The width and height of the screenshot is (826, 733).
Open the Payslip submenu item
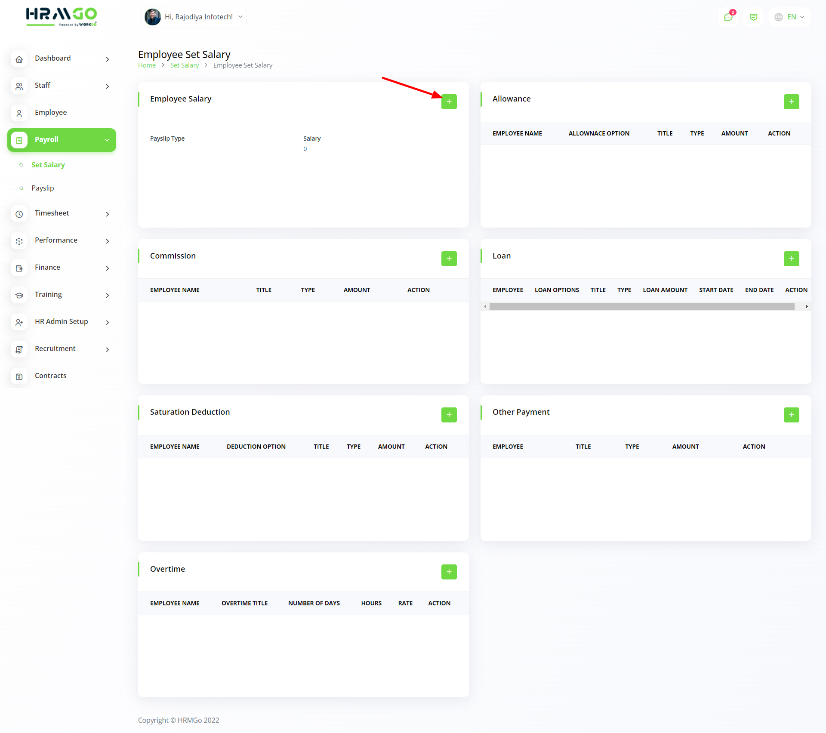coord(43,188)
